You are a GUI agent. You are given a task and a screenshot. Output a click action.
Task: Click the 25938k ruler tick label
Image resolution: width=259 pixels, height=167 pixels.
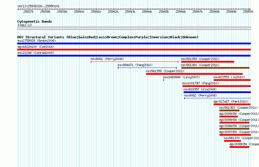(45, 12)
